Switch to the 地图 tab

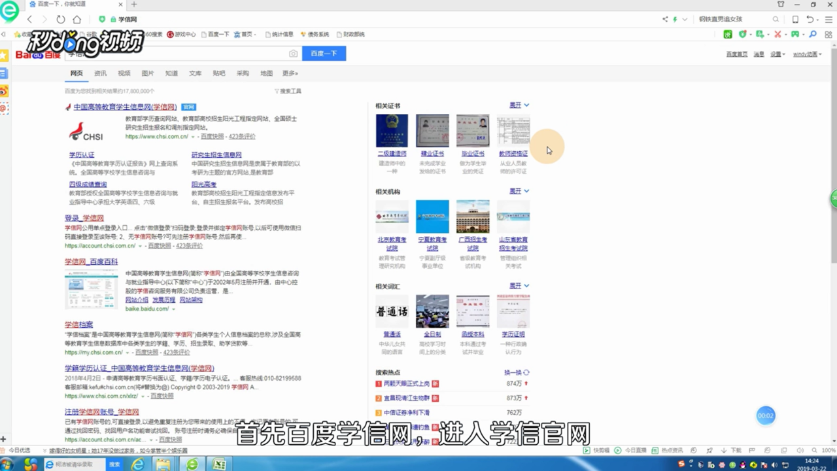(266, 73)
